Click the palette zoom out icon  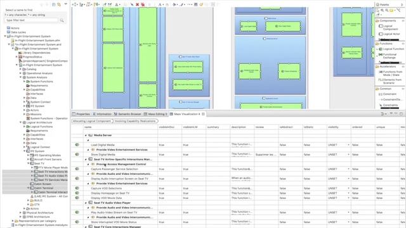386,10
